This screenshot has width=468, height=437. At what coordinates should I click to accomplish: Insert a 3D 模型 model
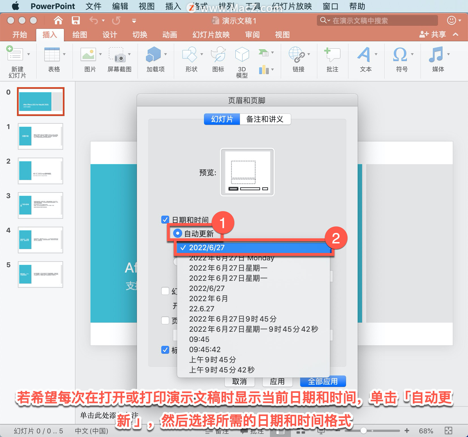(x=242, y=54)
